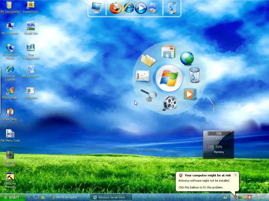Image resolution: width=269 pixels, height=201 pixels.
Task: Open YzShadow desktop shortcut
Action: click(x=31, y=93)
